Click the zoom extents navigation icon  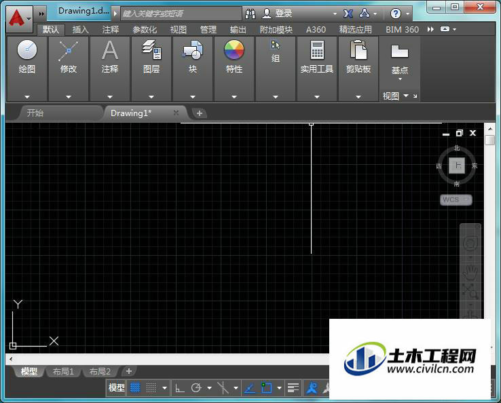pos(470,291)
